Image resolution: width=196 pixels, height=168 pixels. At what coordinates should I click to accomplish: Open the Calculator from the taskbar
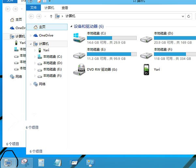point(41,162)
